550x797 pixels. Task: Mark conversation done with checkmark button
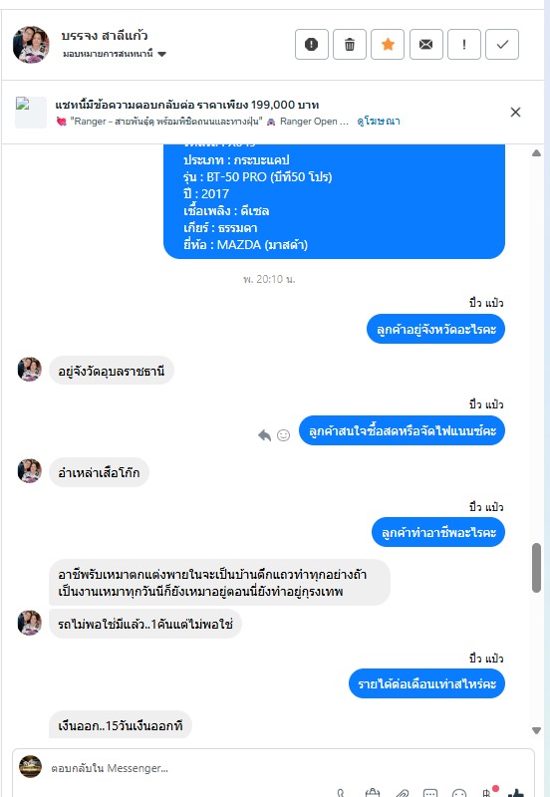pos(502,44)
